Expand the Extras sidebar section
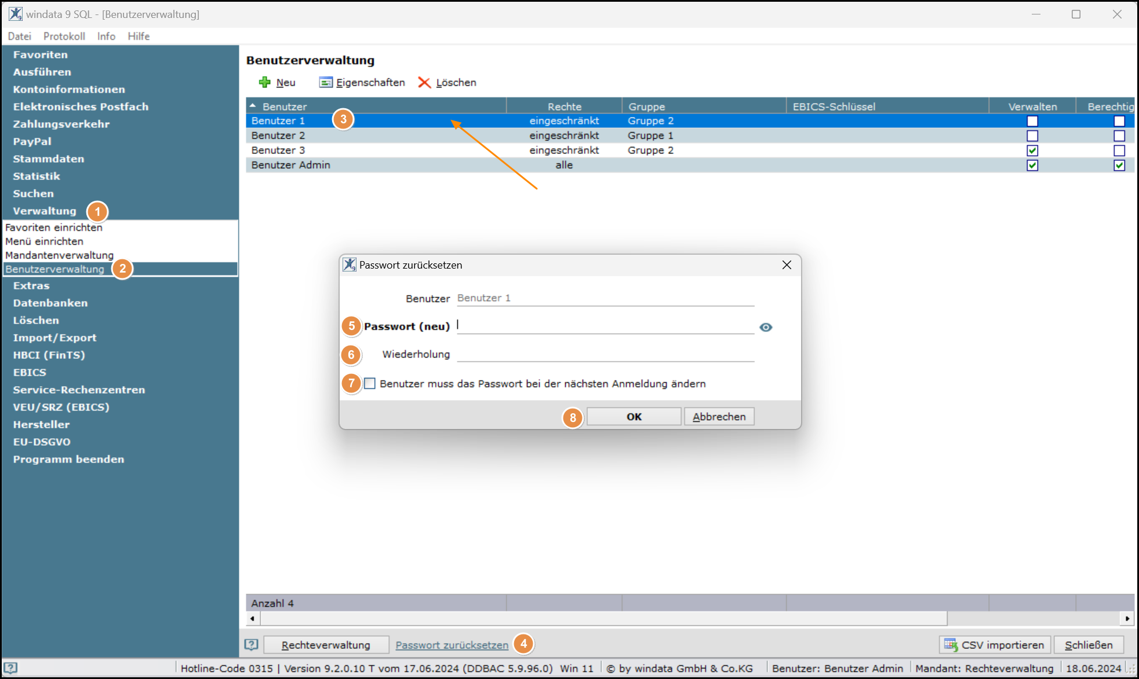The image size is (1139, 679). pyautogui.click(x=31, y=285)
